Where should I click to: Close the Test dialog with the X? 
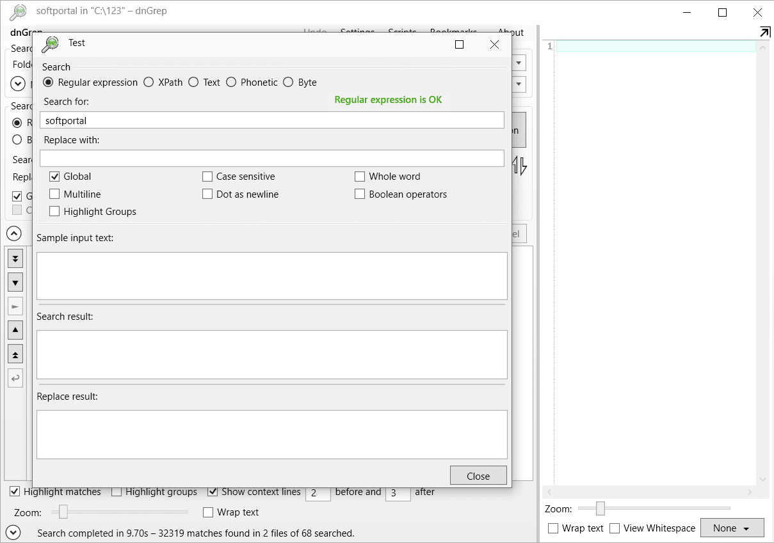click(494, 44)
